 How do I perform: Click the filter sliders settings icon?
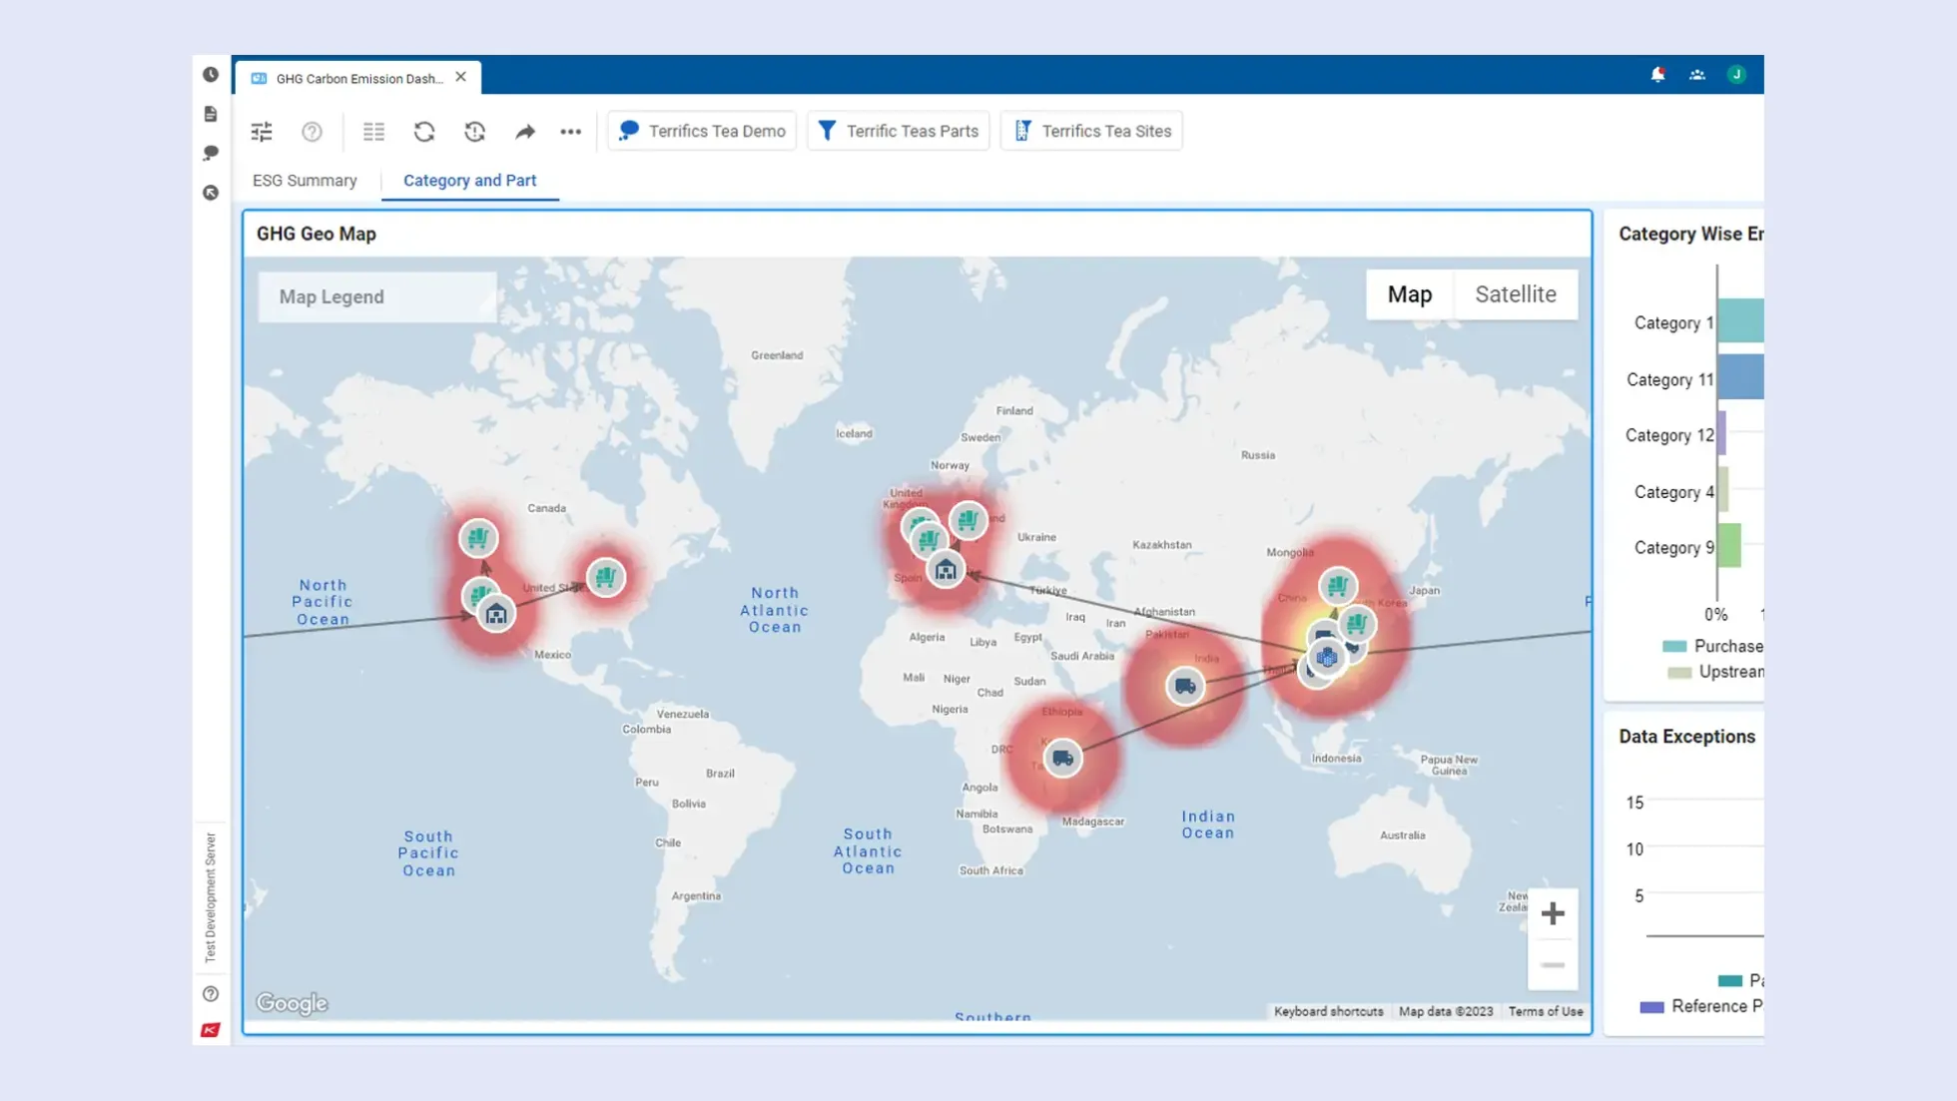[x=262, y=131]
